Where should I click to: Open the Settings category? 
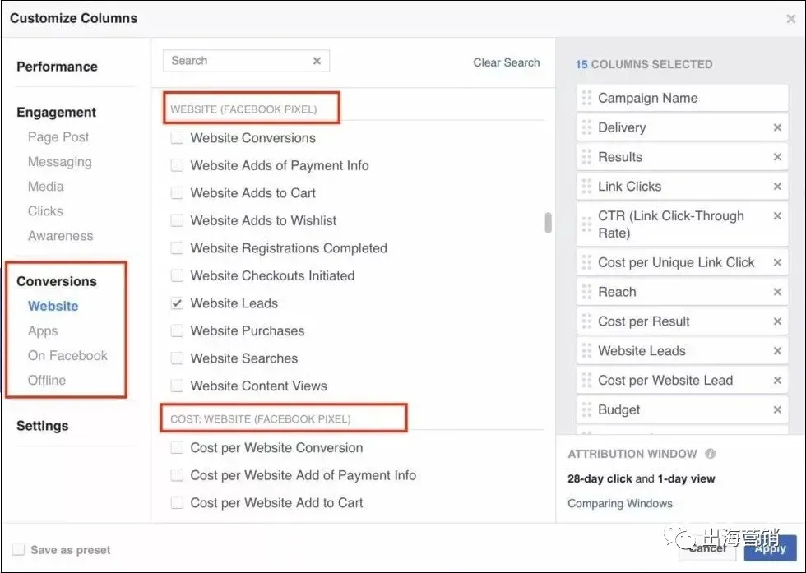pos(42,426)
